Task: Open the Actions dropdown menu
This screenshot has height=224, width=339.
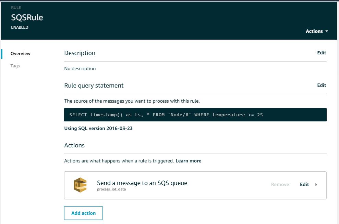Action: pyautogui.click(x=315, y=31)
